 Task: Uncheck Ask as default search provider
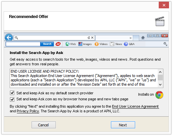(x=12, y=93)
